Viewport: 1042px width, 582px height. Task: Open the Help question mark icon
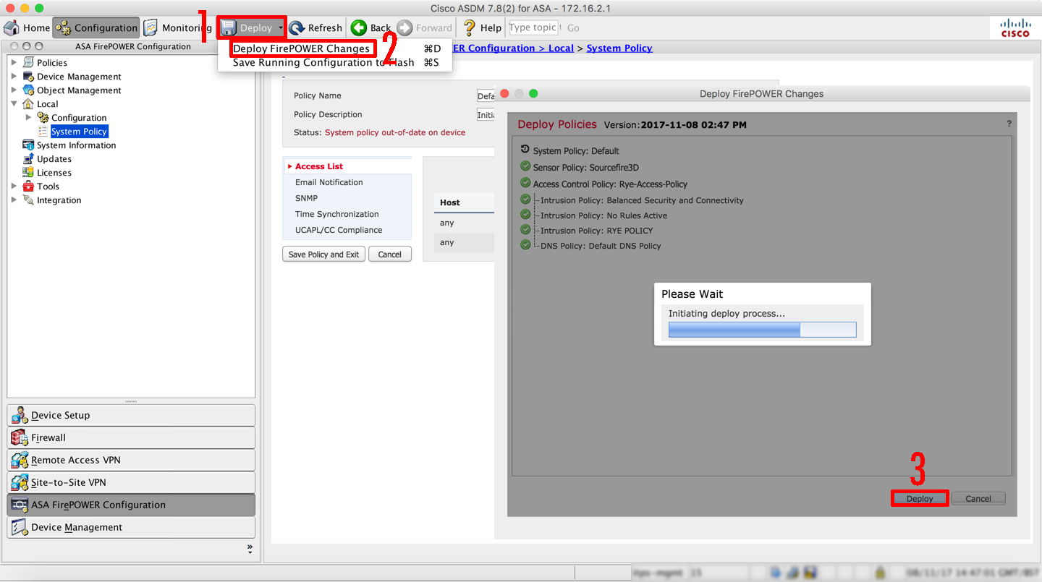point(470,28)
